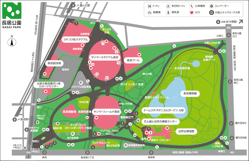Click the bicycle icon near 長居相撲場

87,118
